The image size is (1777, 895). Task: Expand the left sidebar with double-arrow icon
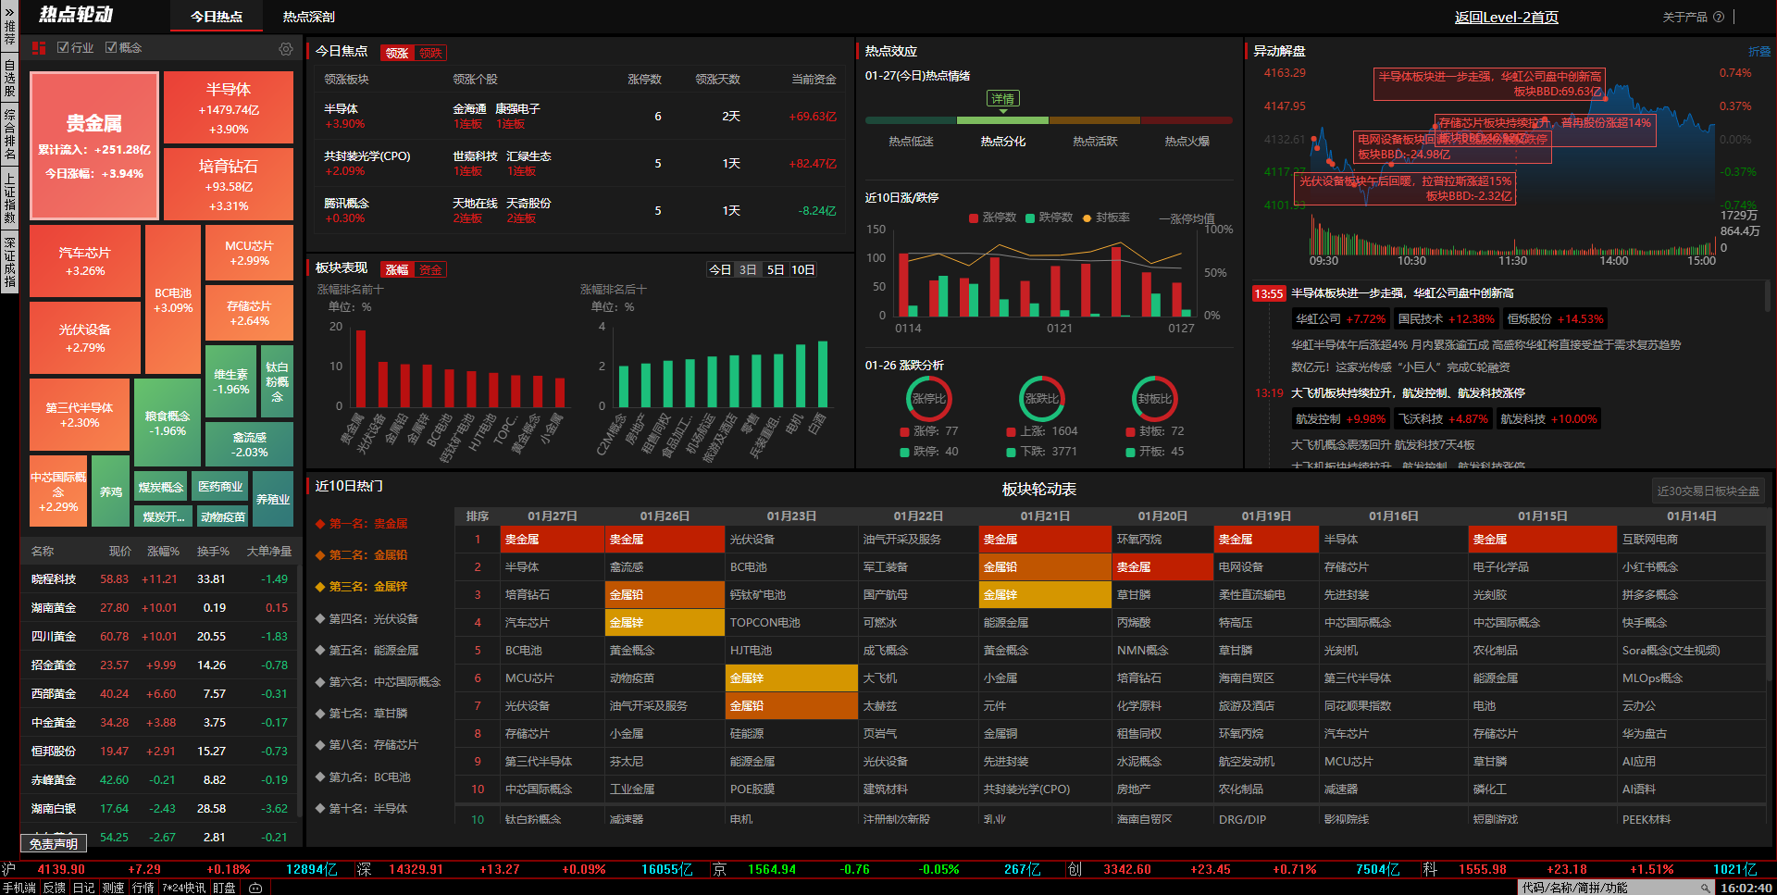(9, 13)
